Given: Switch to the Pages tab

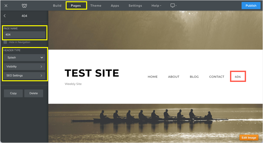Looking at the screenshot, I should 76,5.
